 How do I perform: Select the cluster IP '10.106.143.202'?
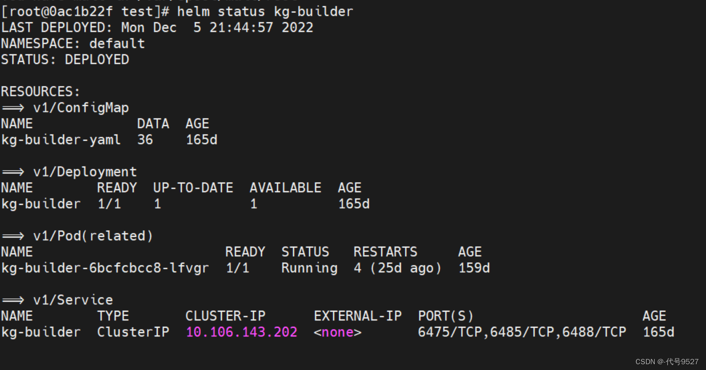click(x=241, y=332)
